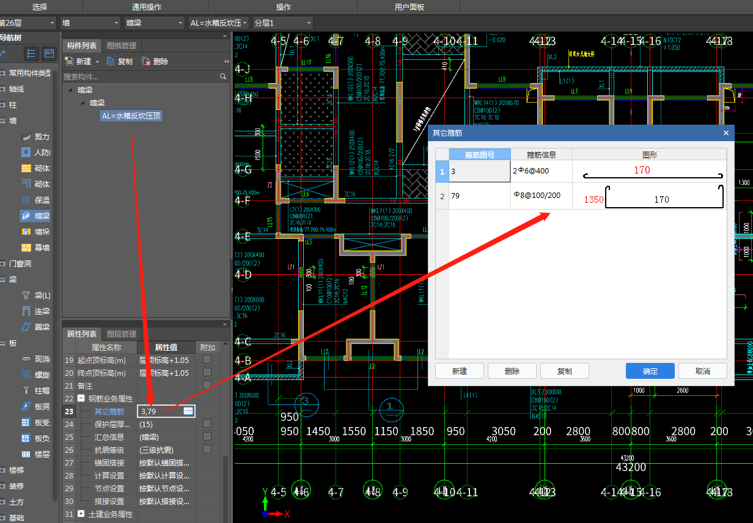Select the 保温 wall icon
The height and width of the screenshot is (523, 753).
[x=26, y=200]
